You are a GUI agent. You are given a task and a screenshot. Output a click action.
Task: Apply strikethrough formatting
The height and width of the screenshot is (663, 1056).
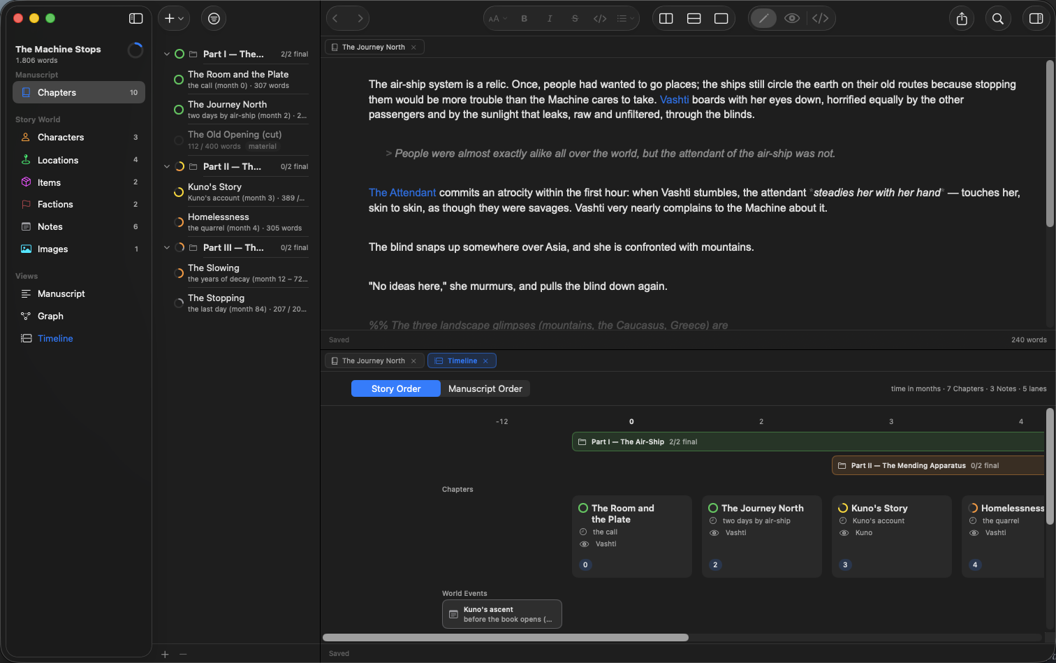click(x=575, y=19)
